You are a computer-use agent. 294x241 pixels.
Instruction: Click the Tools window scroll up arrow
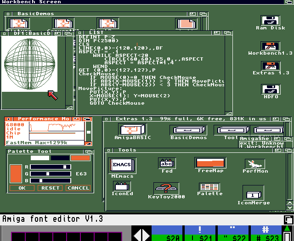[x=290, y=203]
